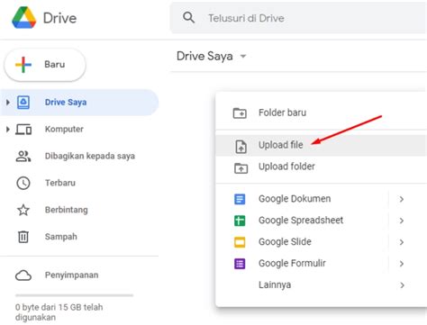Click the shared people icon
The image size is (427, 325).
[x=23, y=156]
